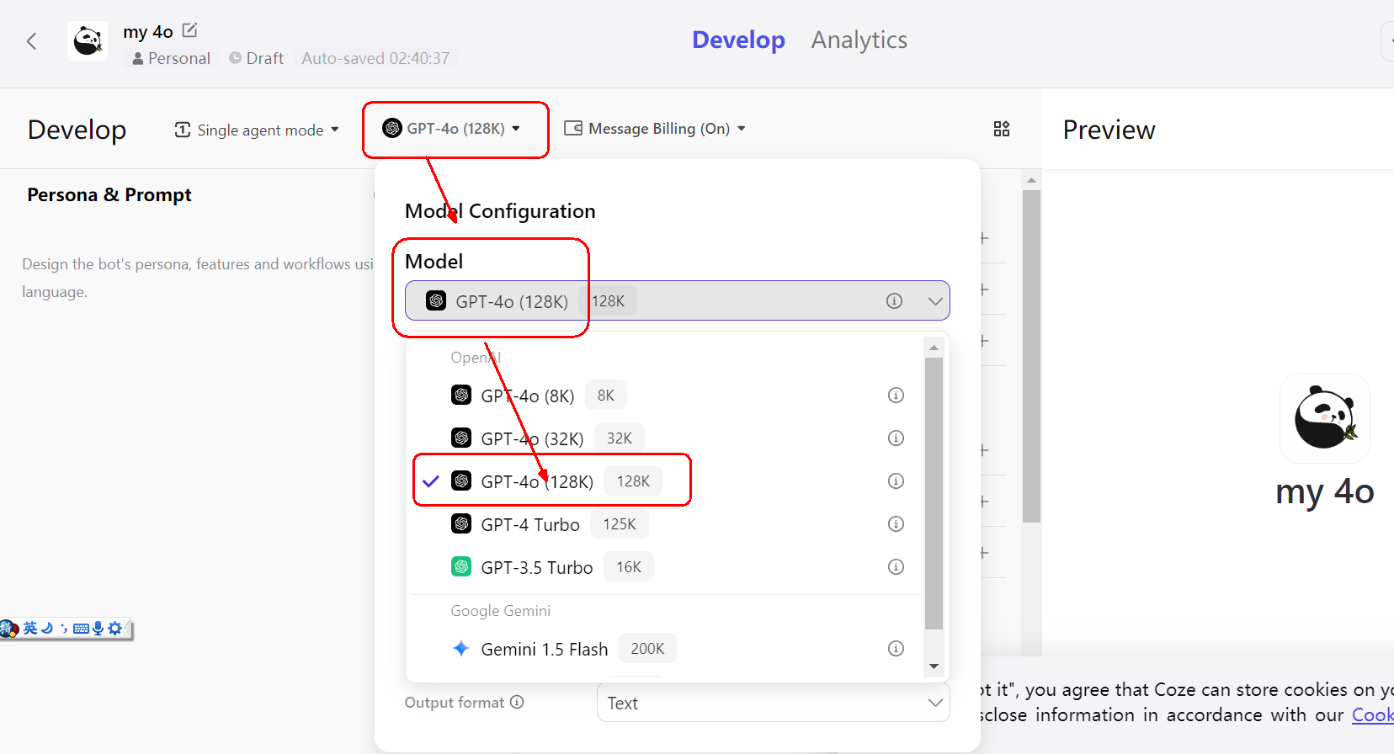The width and height of the screenshot is (1394, 754).
Task: Click the Personal workspace label
Action: [171, 58]
